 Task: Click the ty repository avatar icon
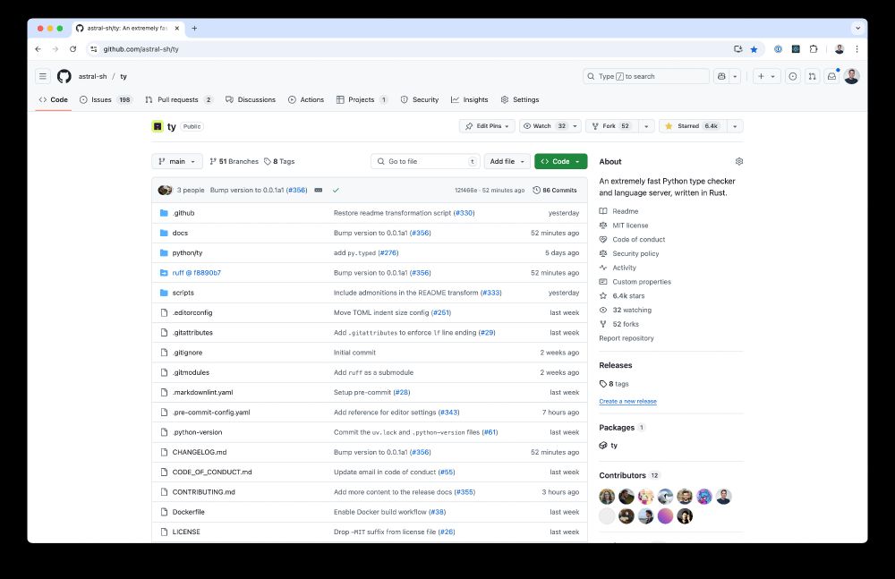click(158, 126)
